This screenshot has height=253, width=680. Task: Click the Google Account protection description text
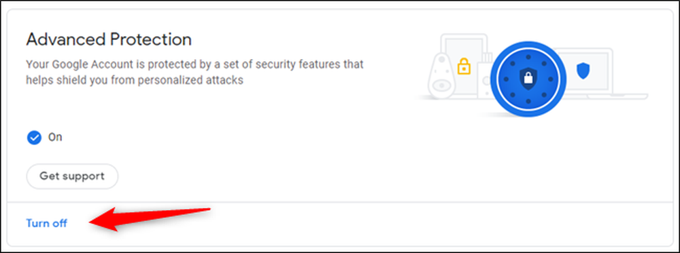click(x=194, y=72)
